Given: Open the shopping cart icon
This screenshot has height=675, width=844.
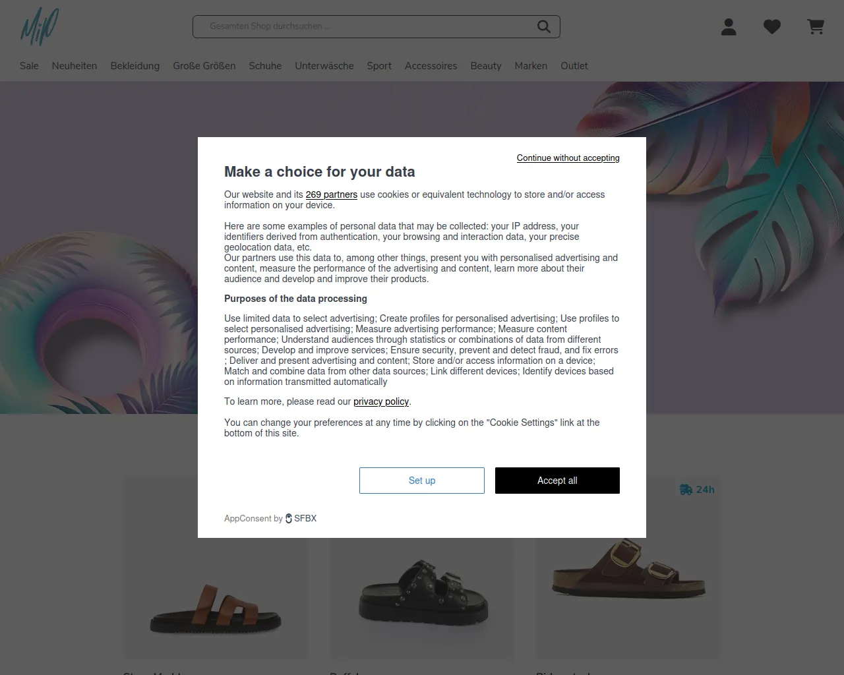Looking at the screenshot, I should [x=816, y=27].
